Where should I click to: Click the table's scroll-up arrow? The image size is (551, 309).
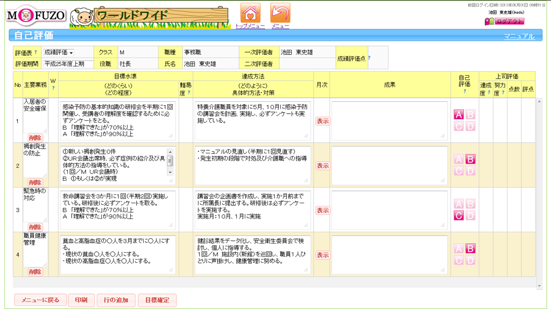coord(540,101)
